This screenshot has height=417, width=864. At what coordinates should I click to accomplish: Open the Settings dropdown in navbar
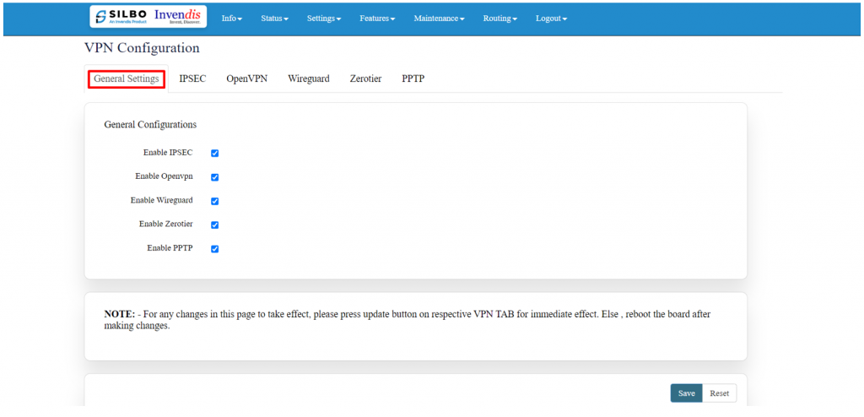[324, 19]
